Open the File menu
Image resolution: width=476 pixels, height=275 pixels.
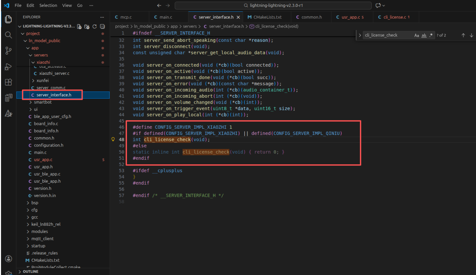(18, 5)
